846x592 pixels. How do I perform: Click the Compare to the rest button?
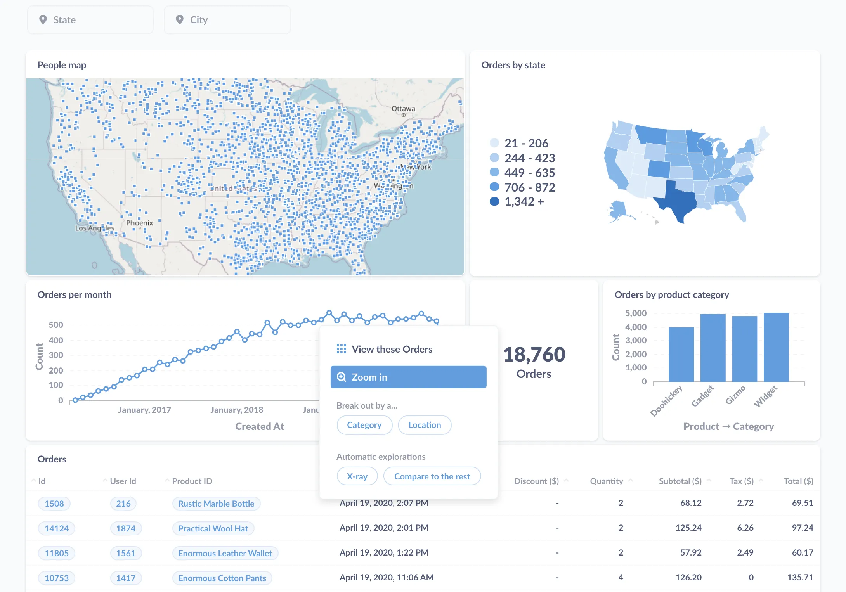[432, 476]
